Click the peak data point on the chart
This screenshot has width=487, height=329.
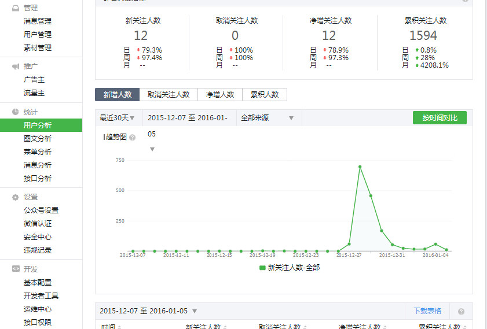tap(360, 167)
